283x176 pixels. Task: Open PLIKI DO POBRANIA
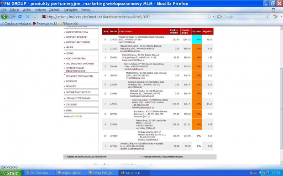pyautogui.click(x=76, y=58)
